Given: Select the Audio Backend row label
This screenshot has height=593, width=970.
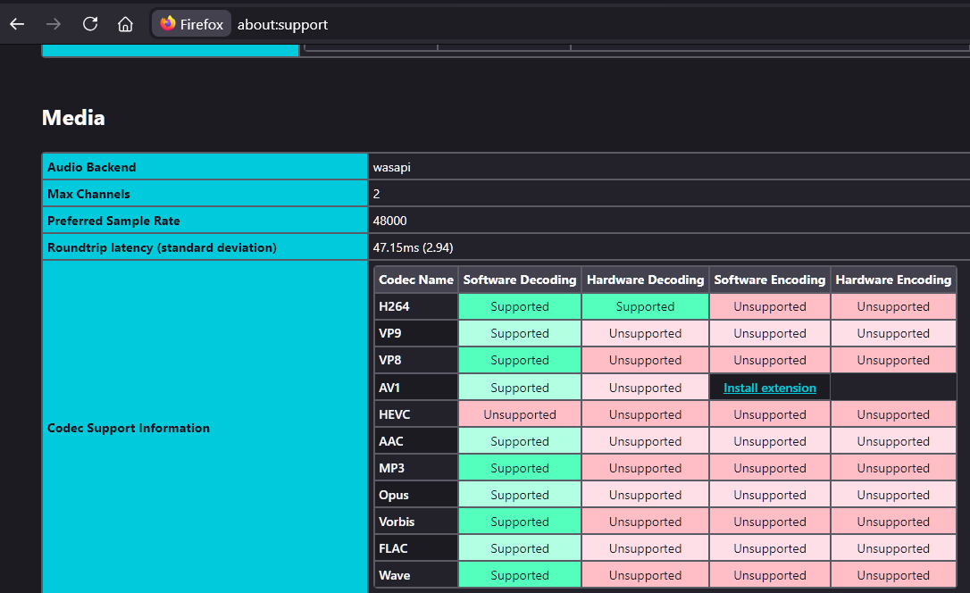Looking at the screenshot, I should (x=92, y=167).
